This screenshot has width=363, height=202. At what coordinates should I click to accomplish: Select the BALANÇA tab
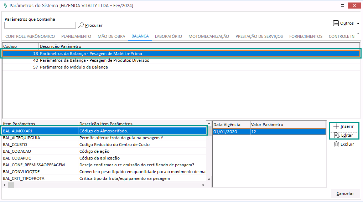(140, 36)
